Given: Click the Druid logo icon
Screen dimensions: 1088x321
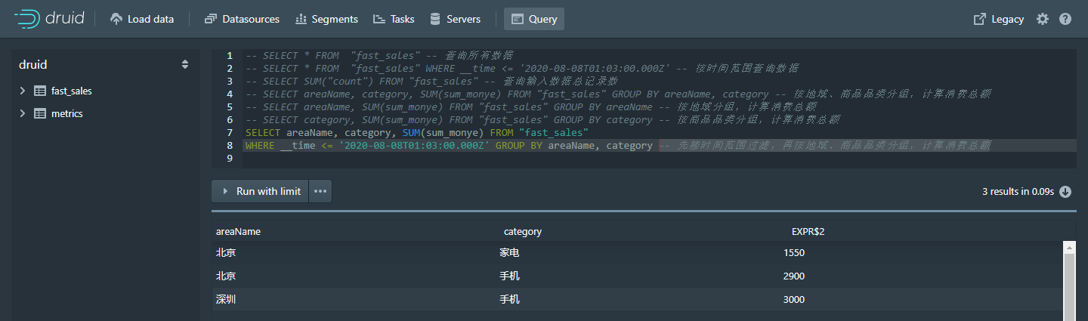Looking at the screenshot, I should (27, 19).
